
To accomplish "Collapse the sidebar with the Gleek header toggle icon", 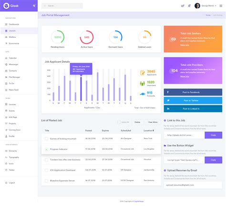I will (x=34, y=6).
